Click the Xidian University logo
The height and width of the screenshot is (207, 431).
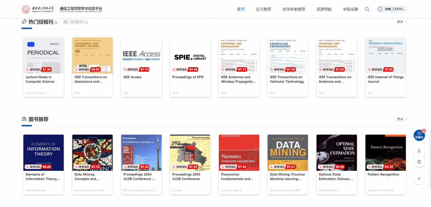pyautogui.click(x=38, y=9)
